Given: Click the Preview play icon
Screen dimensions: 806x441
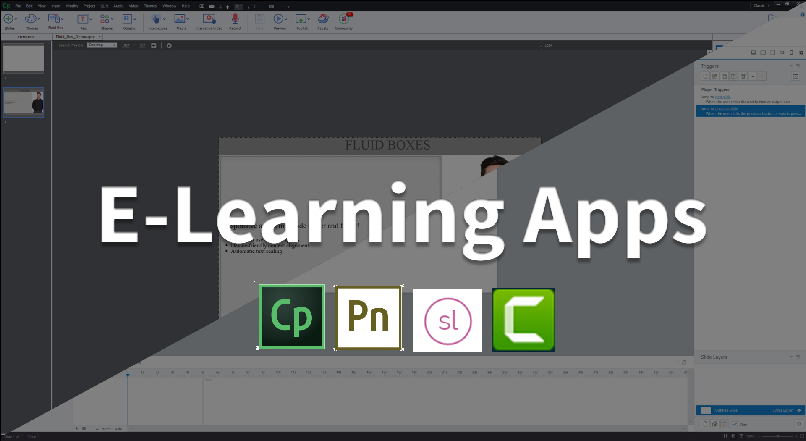Looking at the screenshot, I should click(x=278, y=19).
